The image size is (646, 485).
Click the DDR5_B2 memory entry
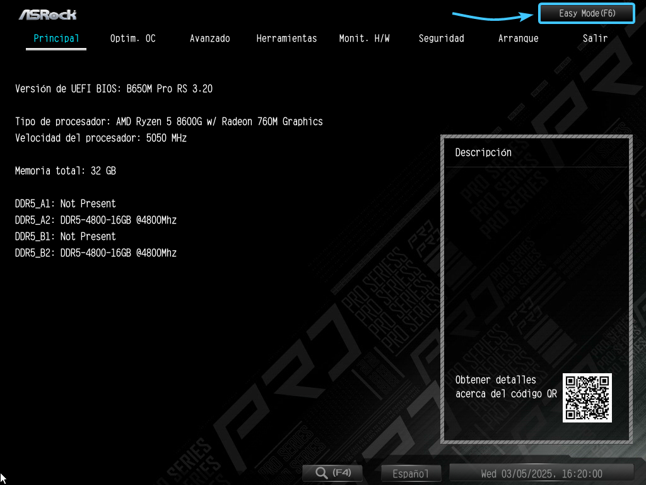(96, 253)
